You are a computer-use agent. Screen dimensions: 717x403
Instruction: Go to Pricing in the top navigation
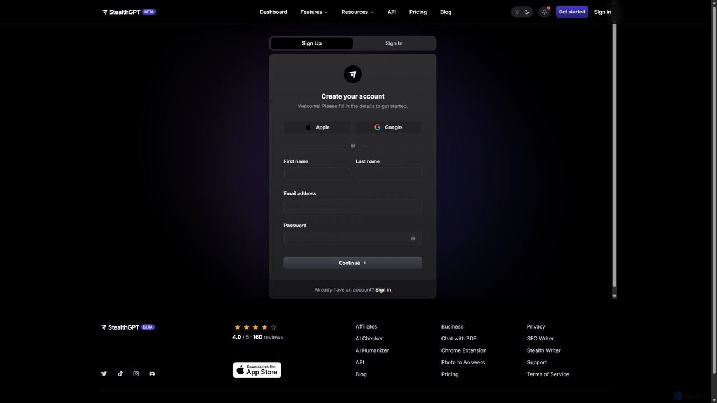coord(418,12)
